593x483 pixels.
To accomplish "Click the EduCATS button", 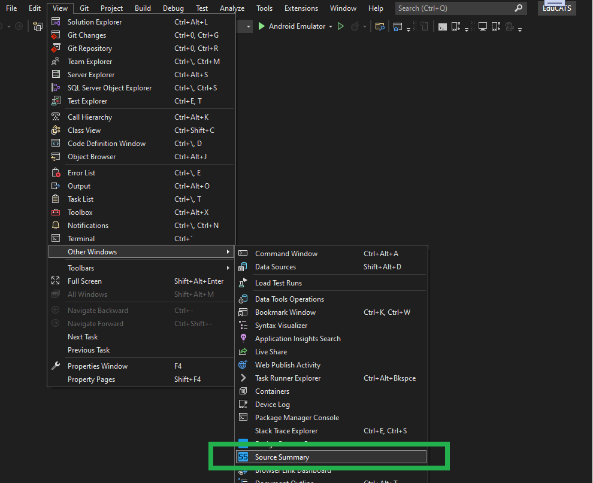I will pos(556,8).
